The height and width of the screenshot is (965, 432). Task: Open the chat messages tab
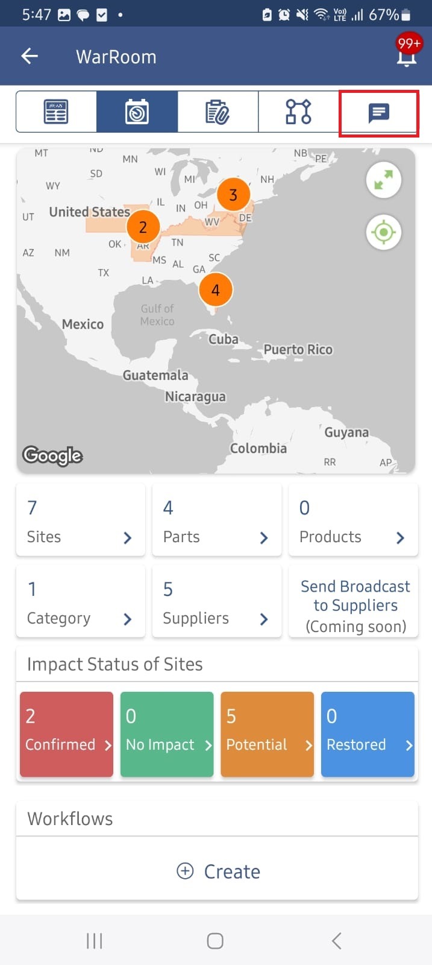(x=378, y=112)
